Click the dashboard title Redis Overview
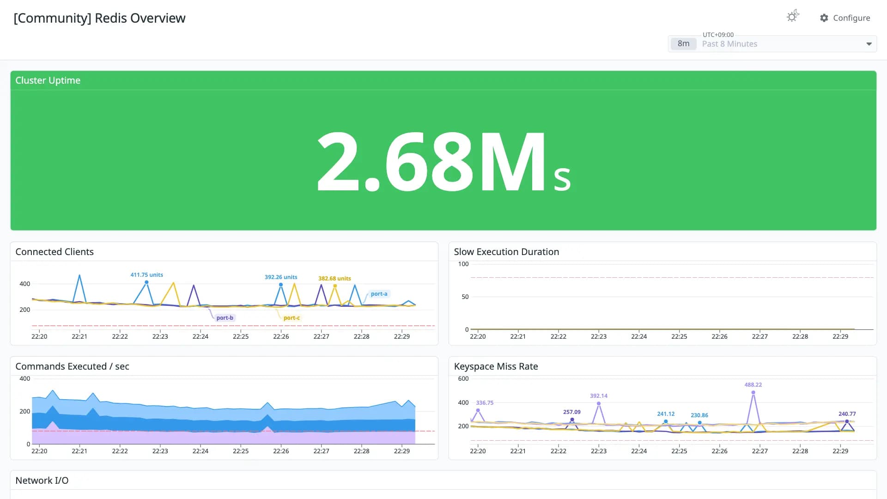Image resolution: width=887 pixels, height=499 pixels. coord(99,18)
